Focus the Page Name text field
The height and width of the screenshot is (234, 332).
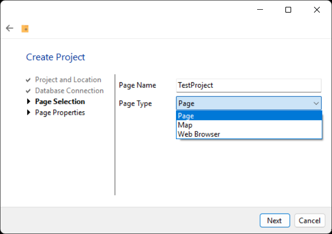tap(248, 86)
